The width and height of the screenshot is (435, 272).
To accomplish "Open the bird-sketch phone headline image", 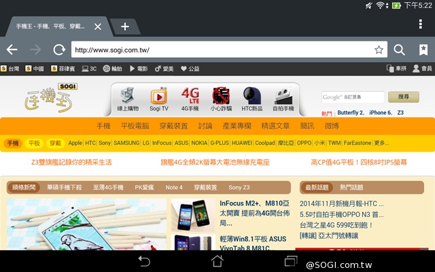I will pyautogui.click(x=86, y=224).
